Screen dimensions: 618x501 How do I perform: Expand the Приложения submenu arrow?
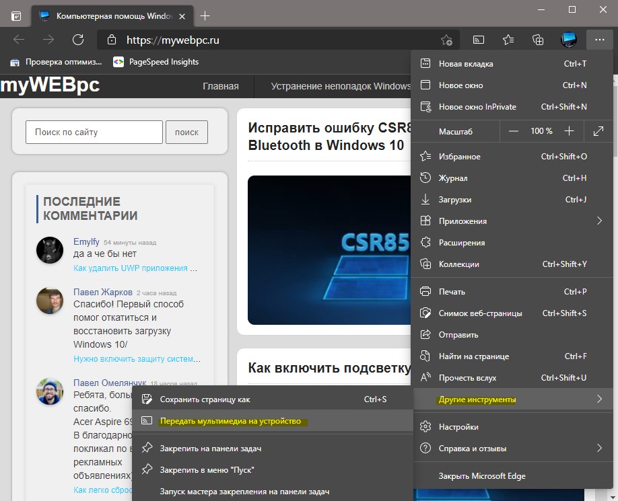click(x=599, y=221)
